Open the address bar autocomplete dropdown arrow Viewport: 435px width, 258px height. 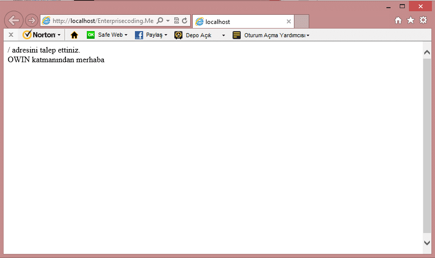pyautogui.click(x=168, y=21)
